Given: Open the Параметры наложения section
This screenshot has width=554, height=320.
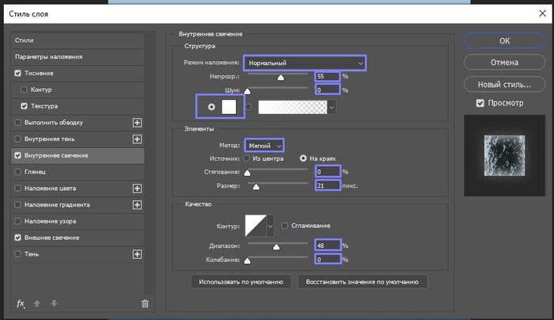Looking at the screenshot, I should 47,57.
